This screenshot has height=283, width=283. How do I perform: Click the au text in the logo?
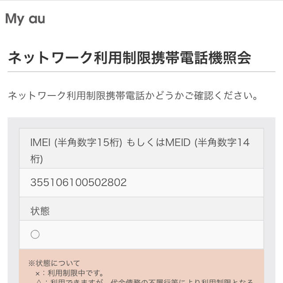pyautogui.click(x=37, y=19)
